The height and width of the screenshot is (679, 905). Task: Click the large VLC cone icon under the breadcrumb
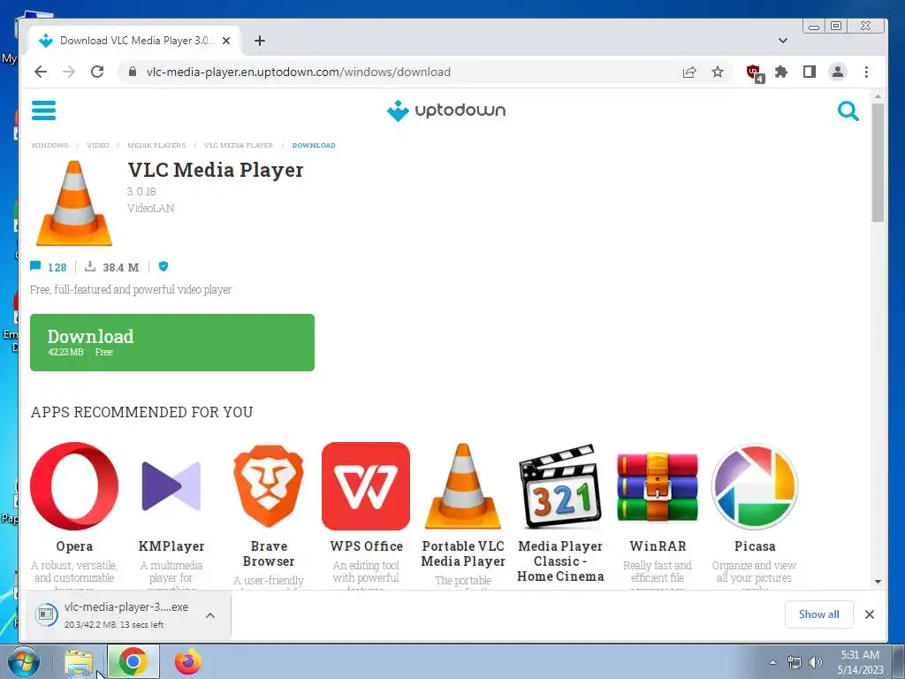point(74,203)
